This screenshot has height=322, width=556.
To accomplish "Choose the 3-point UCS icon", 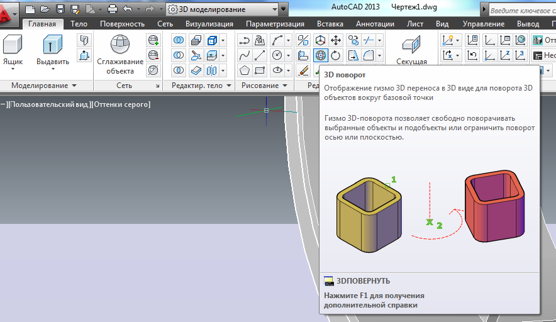I will point(520,55).
